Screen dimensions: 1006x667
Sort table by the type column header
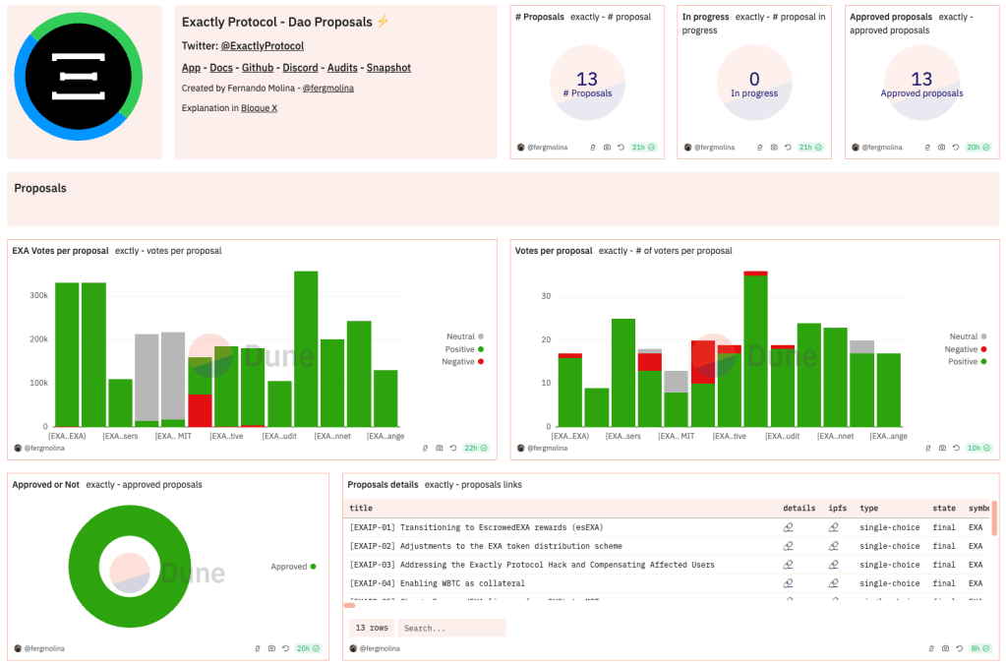point(868,509)
